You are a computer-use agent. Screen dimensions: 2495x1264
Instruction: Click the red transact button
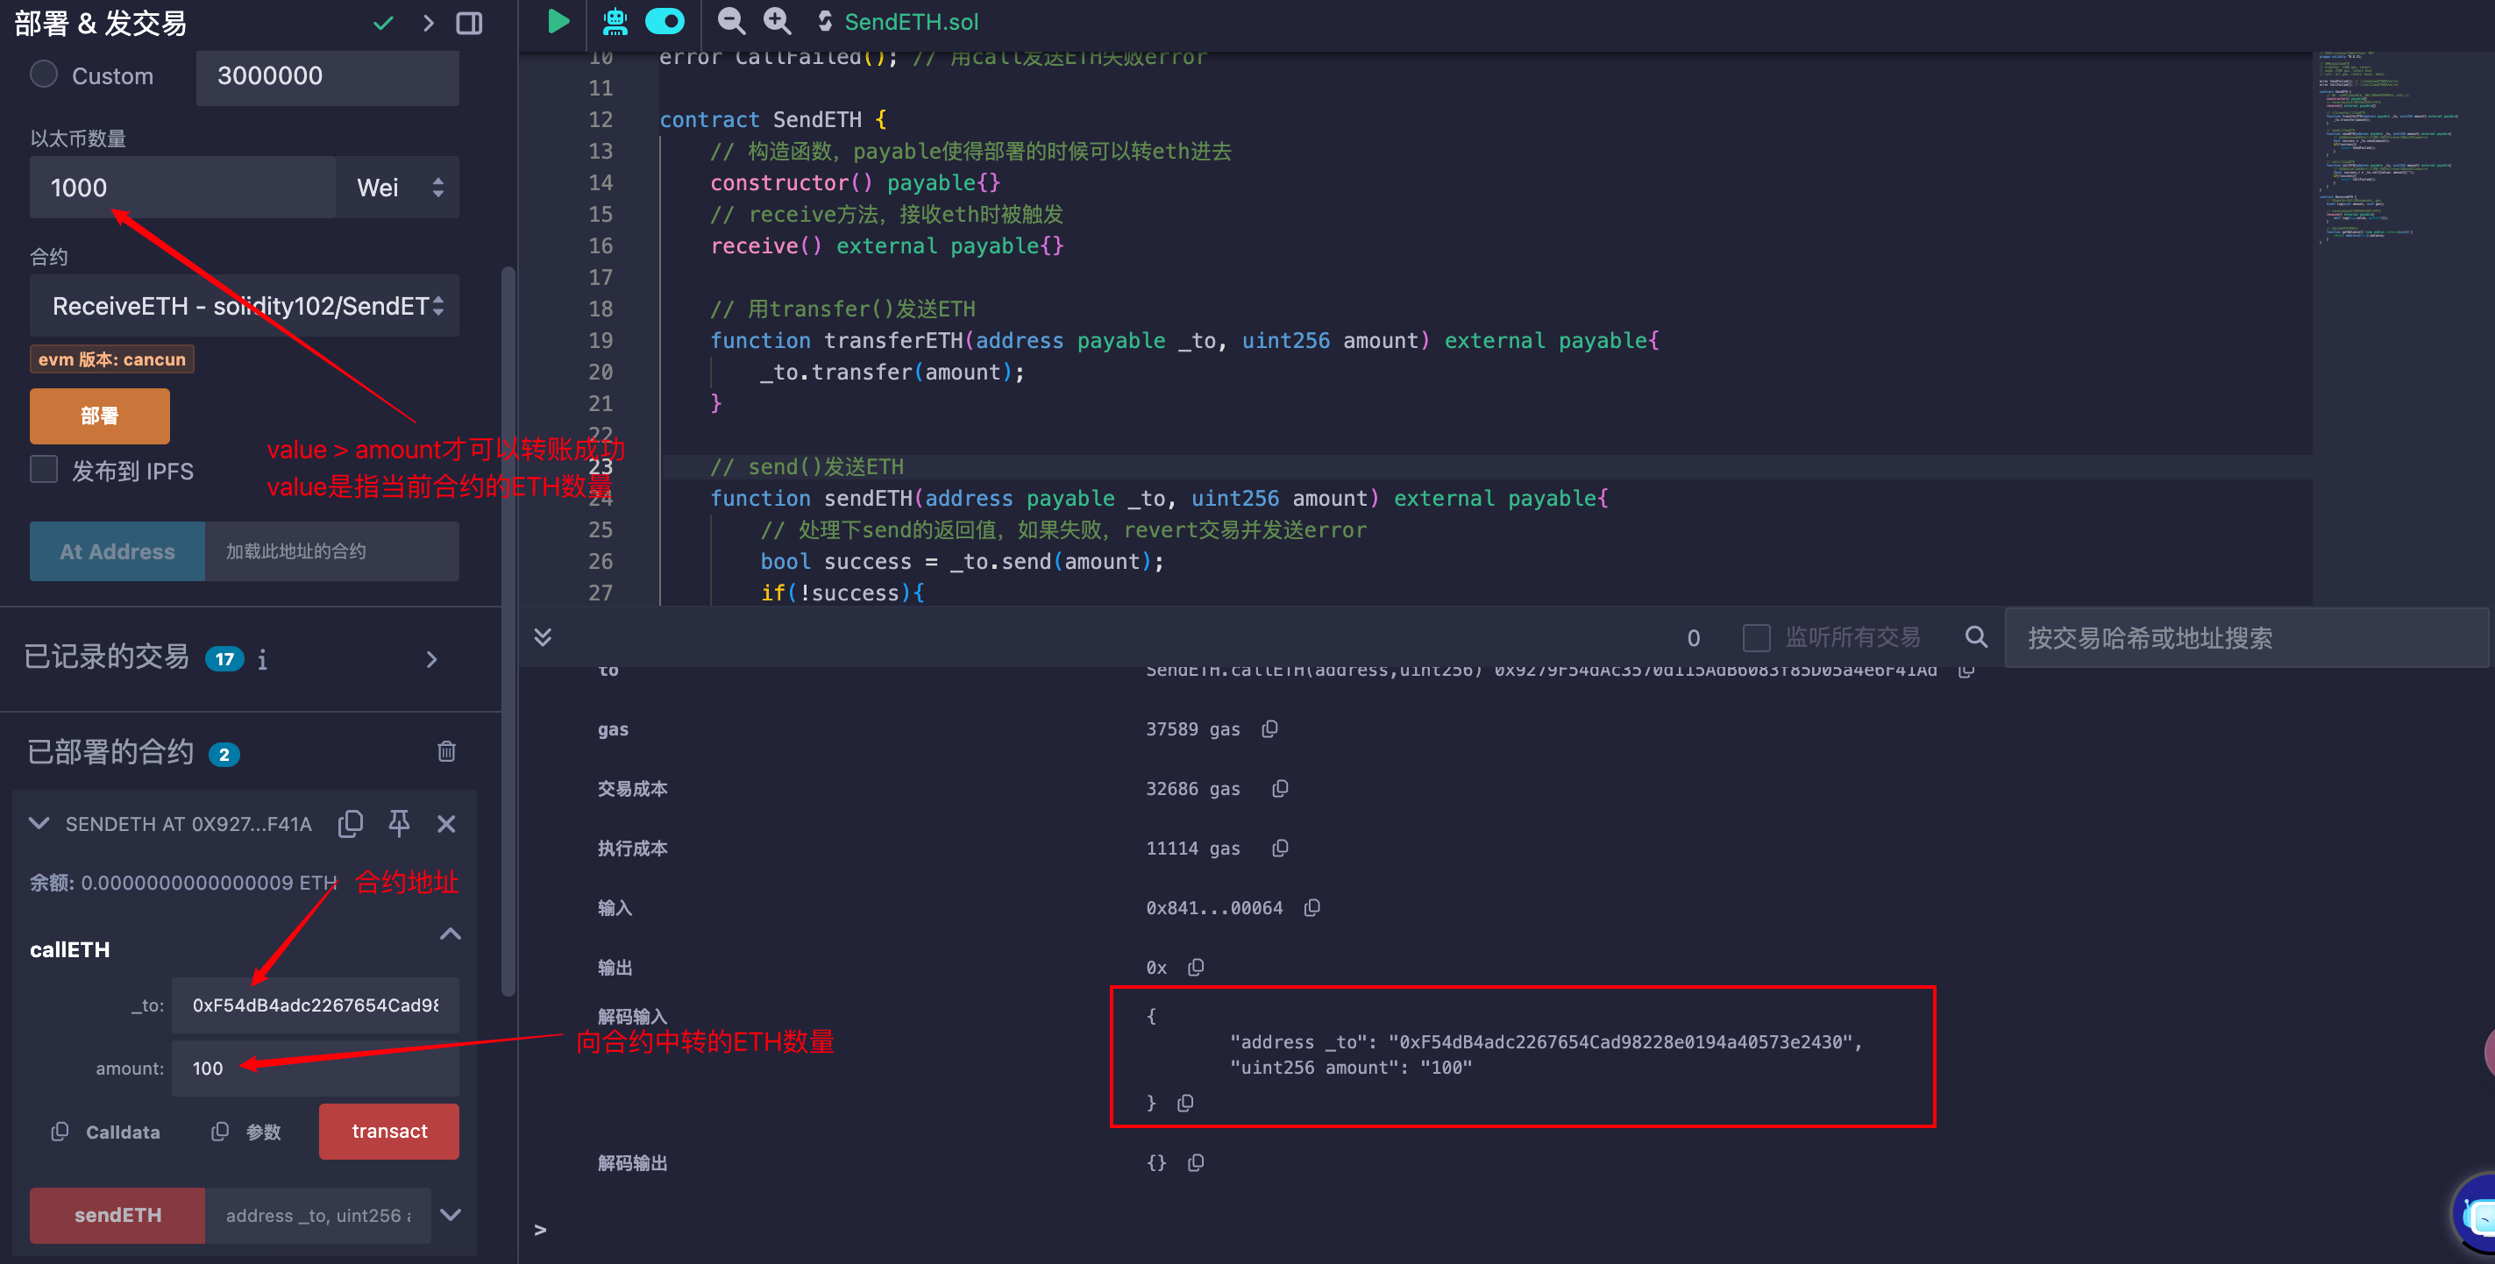[x=389, y=1132]
